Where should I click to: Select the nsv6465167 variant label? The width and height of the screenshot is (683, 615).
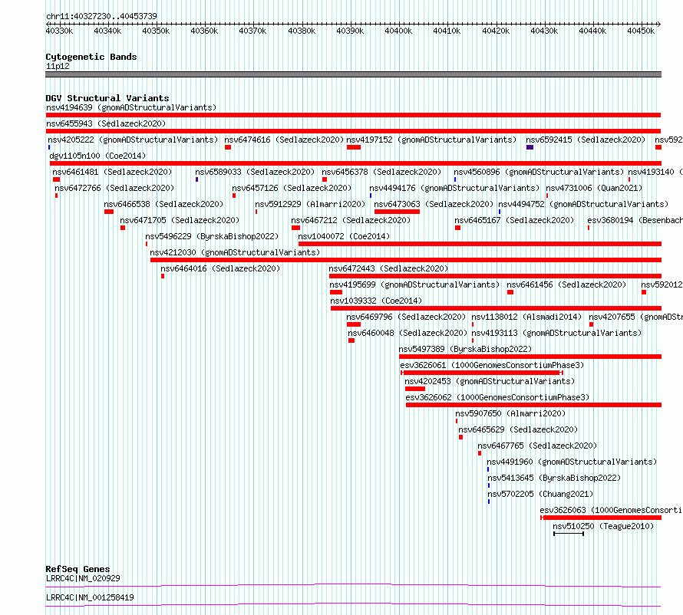point(514,220)
